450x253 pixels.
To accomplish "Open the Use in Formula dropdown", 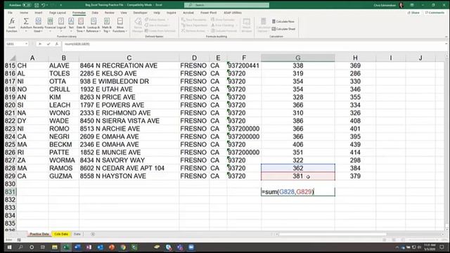I will (x=157, y=25).
